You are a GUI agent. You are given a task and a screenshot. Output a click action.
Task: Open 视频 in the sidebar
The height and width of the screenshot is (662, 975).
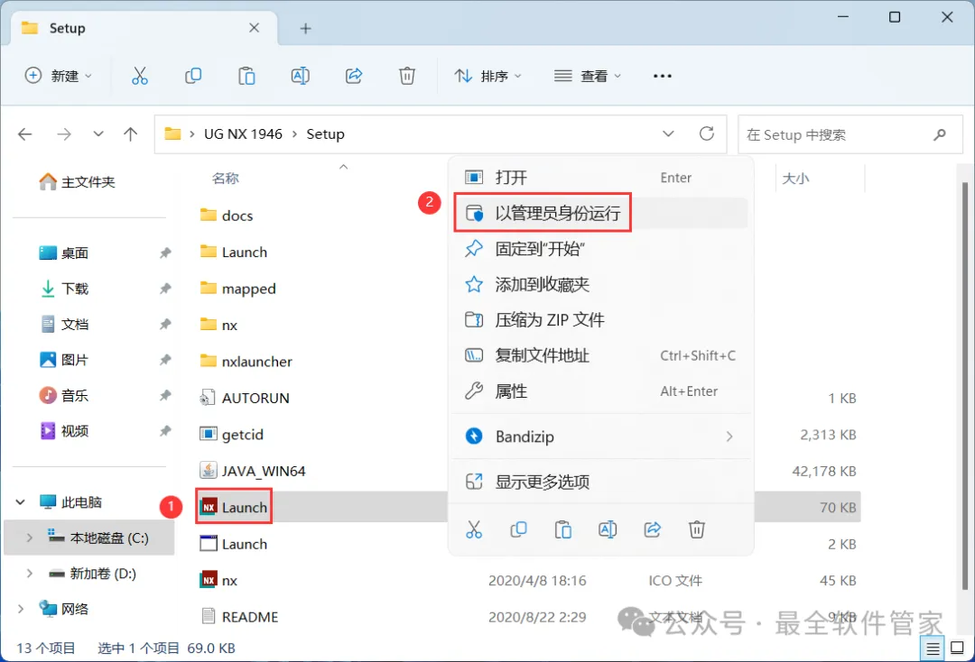point(64,431)
